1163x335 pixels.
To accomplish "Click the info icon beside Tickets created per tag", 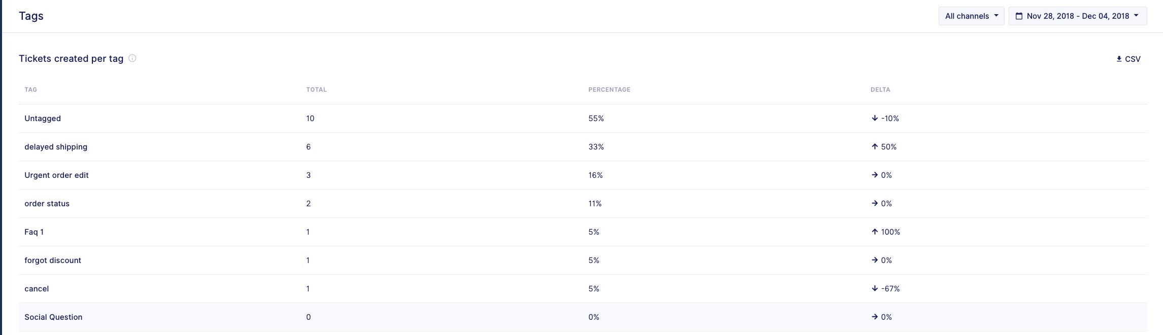I will pos(132,58).
